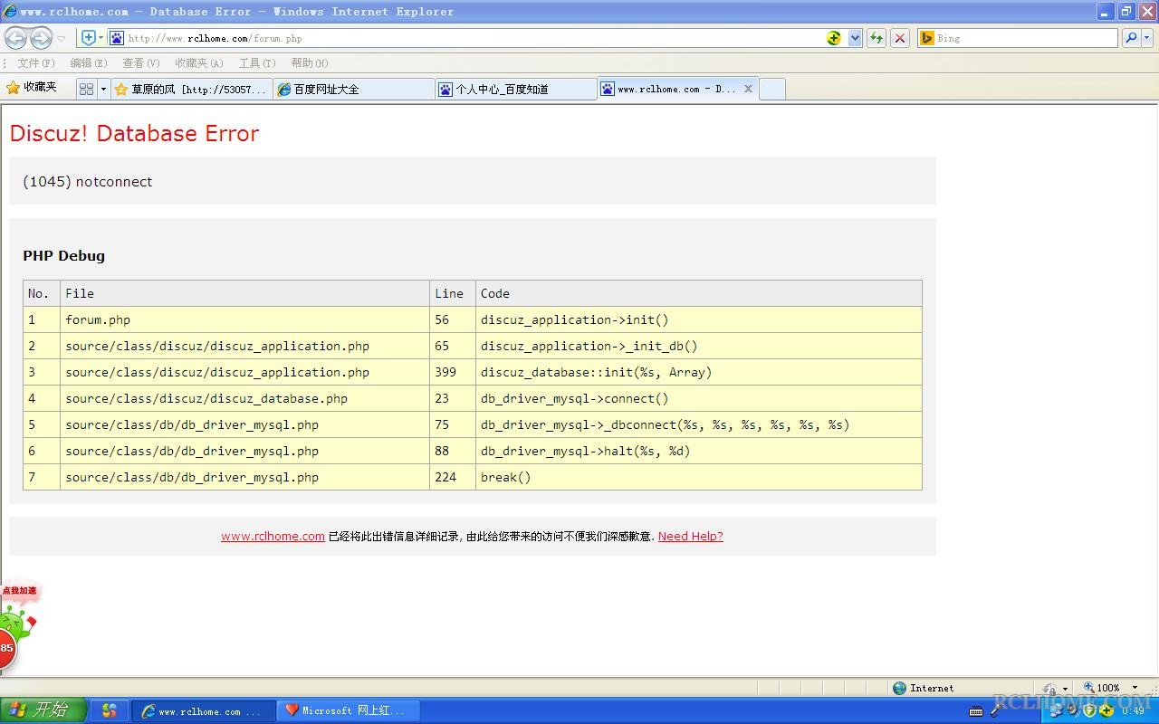Expand the address bar history dropdown
The width and height of the screenshot is (1159, 724).
click(x=855, y=38)
